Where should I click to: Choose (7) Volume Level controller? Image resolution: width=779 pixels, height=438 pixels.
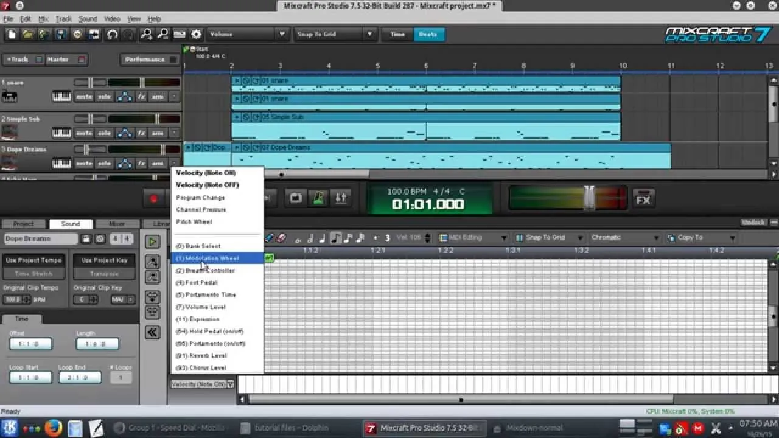tap(217, 307)
